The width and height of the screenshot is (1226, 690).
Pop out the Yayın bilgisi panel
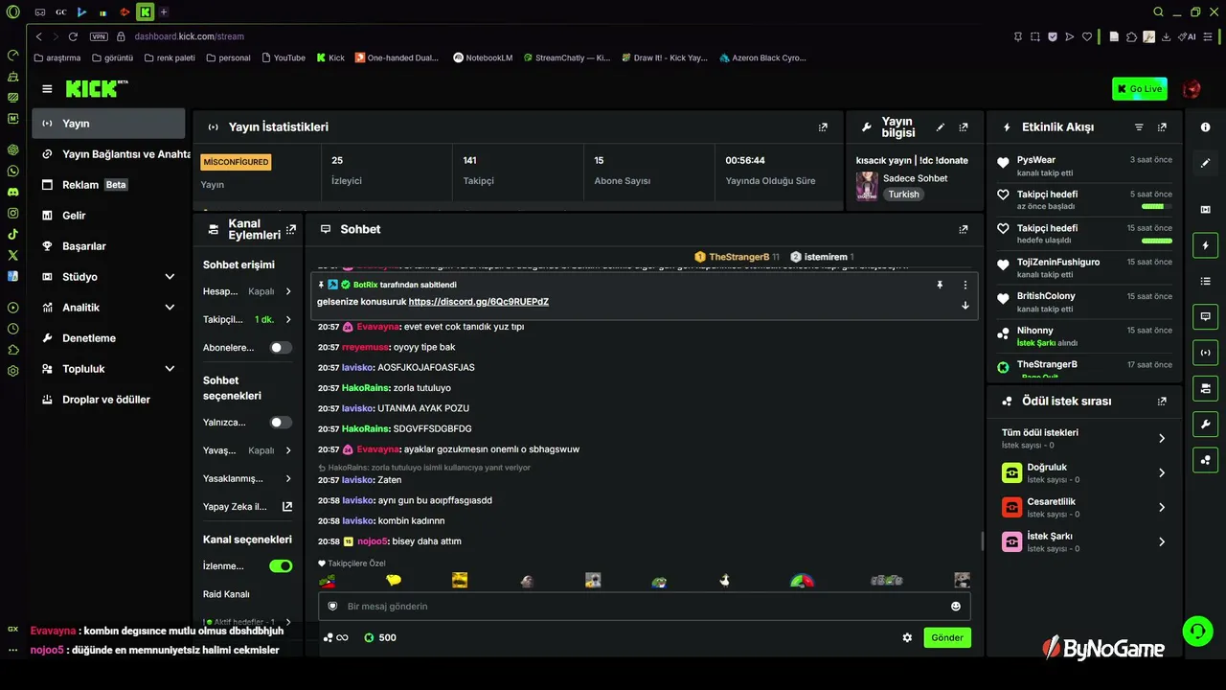[x=964, y=126]
